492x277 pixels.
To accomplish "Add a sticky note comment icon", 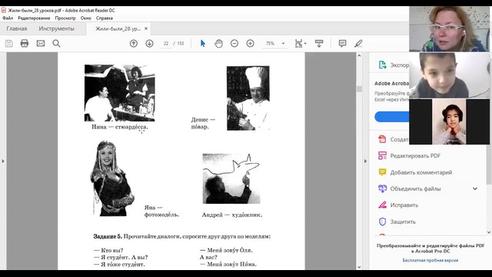I will (x=342, y=43).
